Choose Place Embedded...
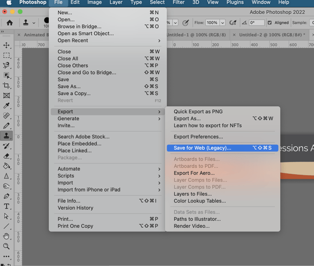The height and width of the screenshot is (266, 314). click(108, 144)
